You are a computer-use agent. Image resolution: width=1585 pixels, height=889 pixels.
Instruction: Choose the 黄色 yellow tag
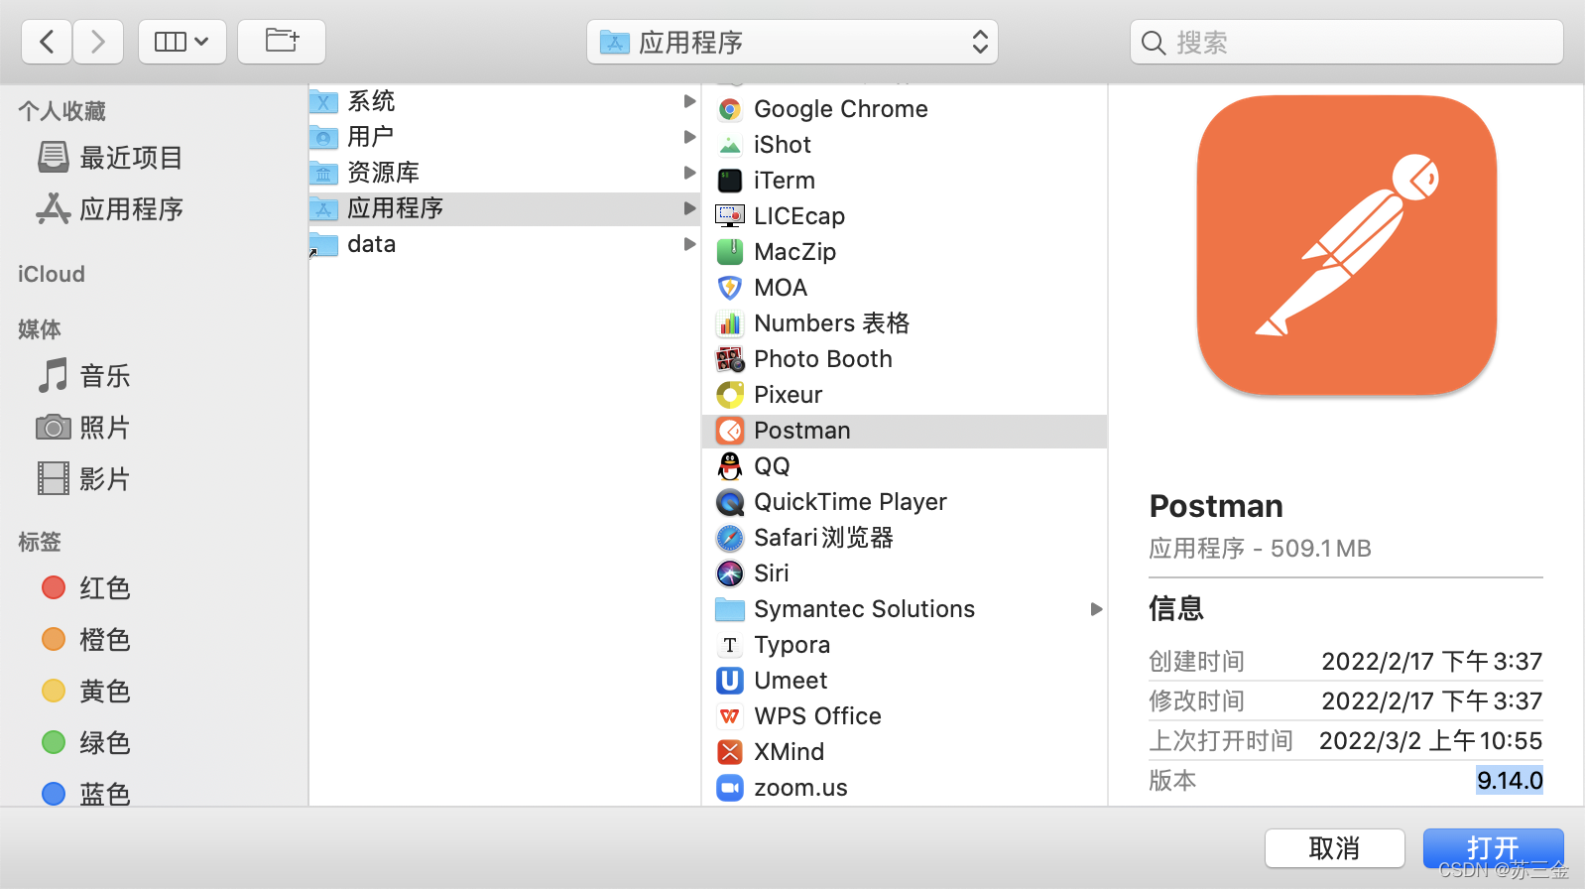pyautogui.click(x=86, y=692)
